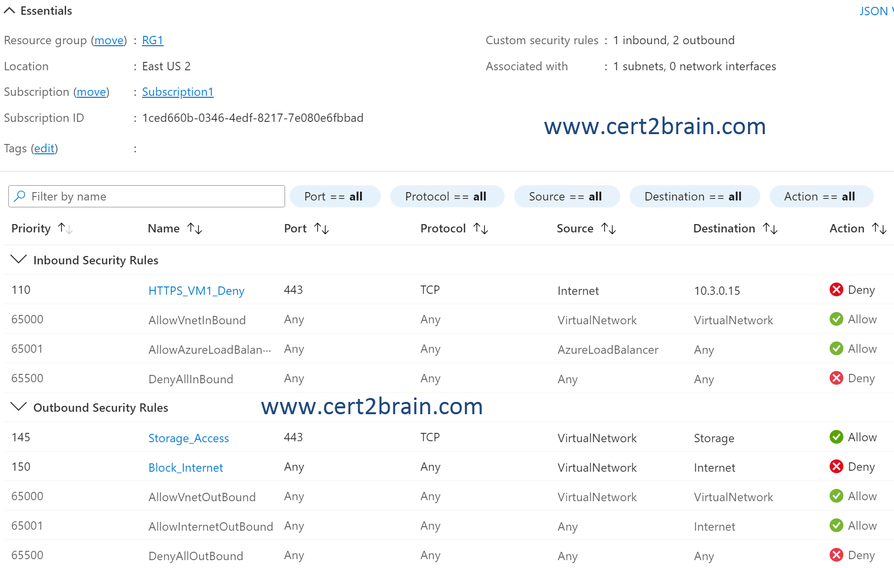Click the edit link next to Tags
This screenshot has height=568, width=894.
(44, 148)
